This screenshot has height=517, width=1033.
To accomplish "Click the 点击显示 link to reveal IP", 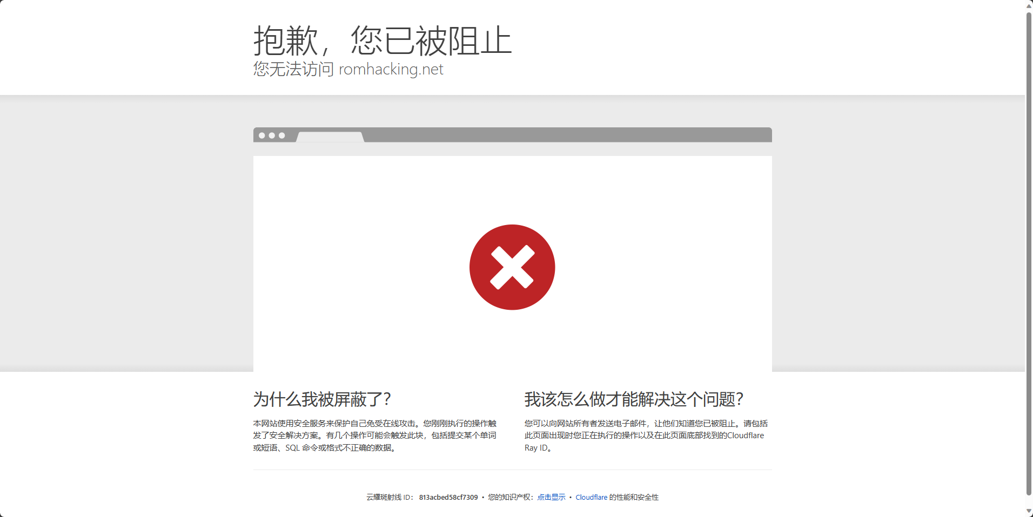I will point(551,497).
